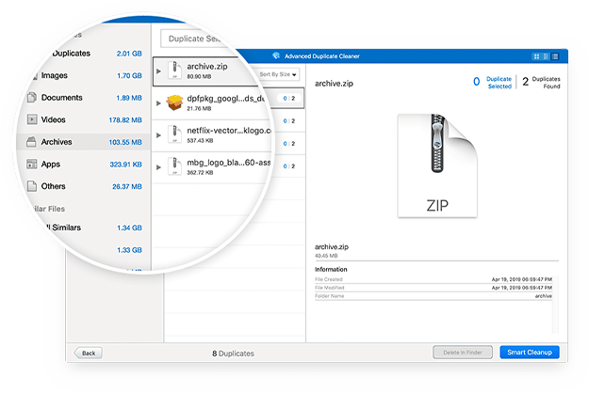Click the 323.91 KB Apps size value
Screen dimensions: 589x393
125,165
